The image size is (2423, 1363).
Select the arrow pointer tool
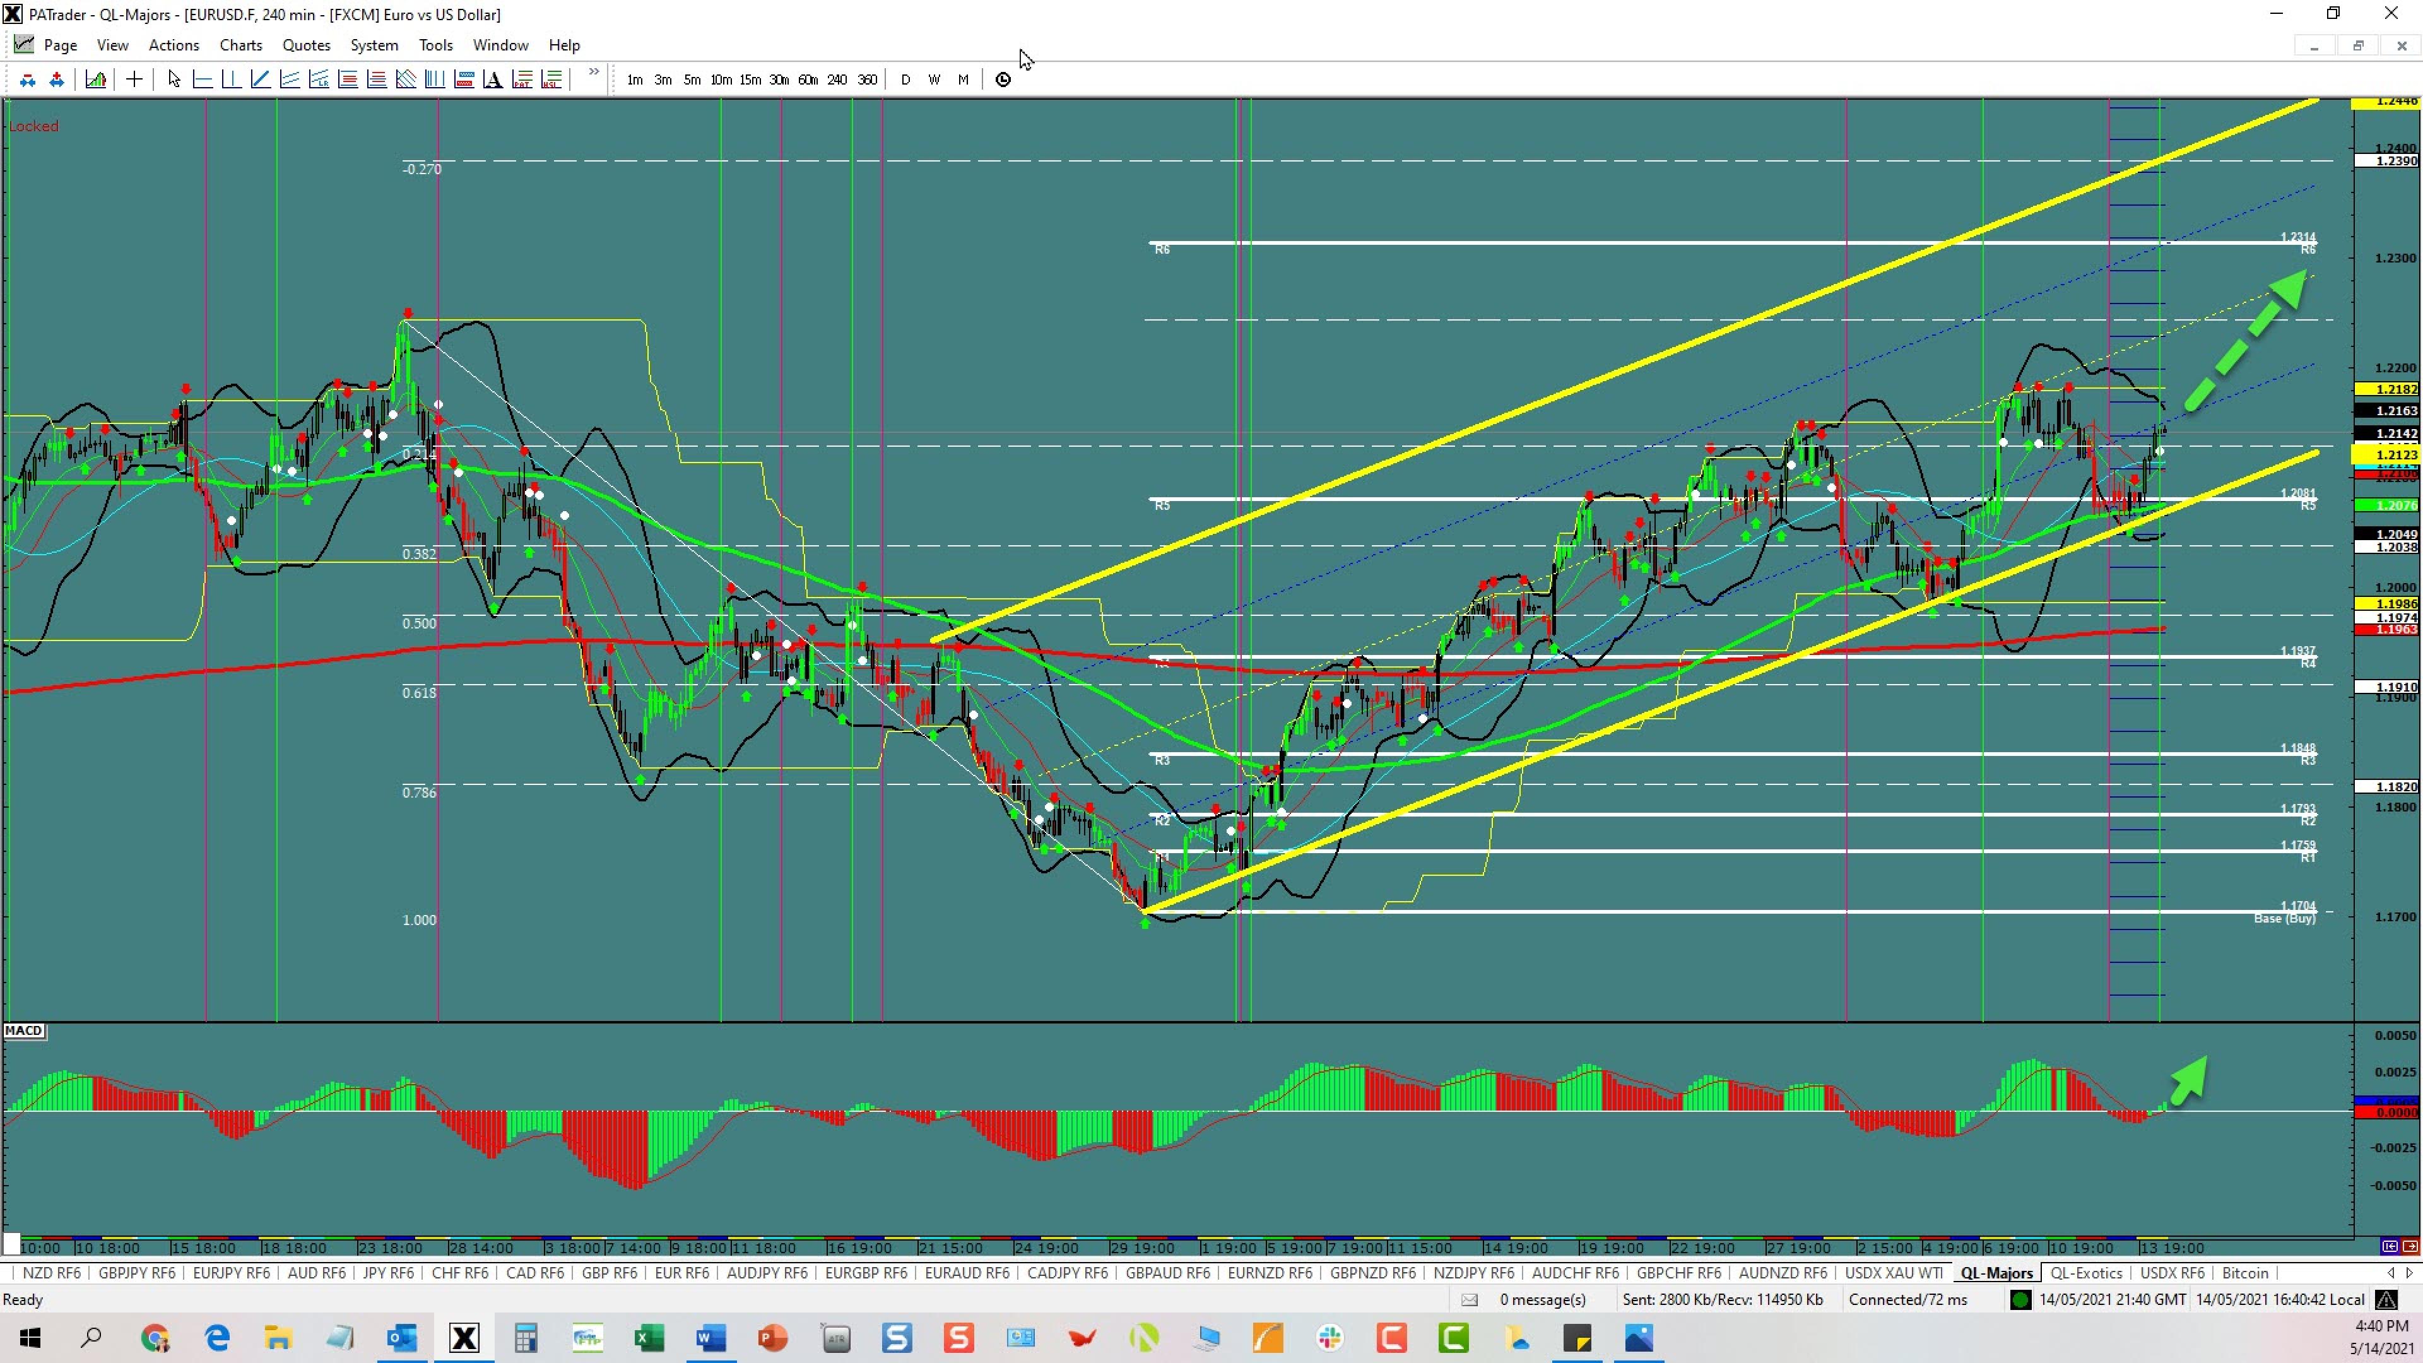tap(173, 80)
